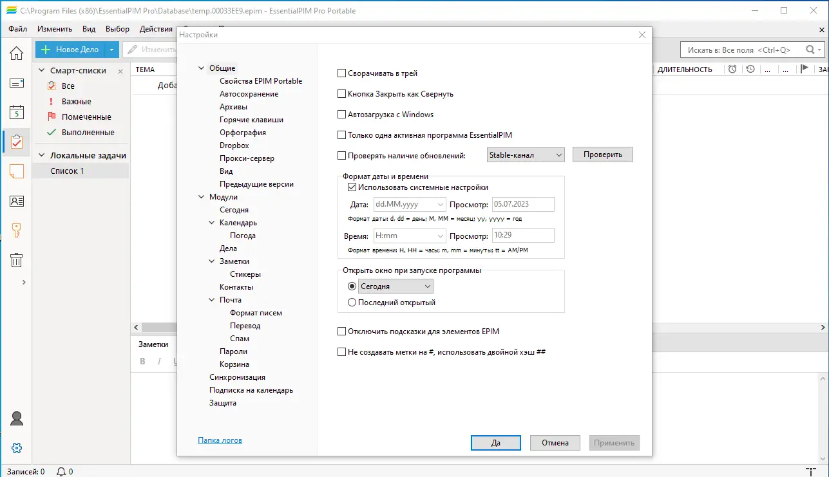
Task: Open the settings gear icon in sidebar
Action: [17, 448]
